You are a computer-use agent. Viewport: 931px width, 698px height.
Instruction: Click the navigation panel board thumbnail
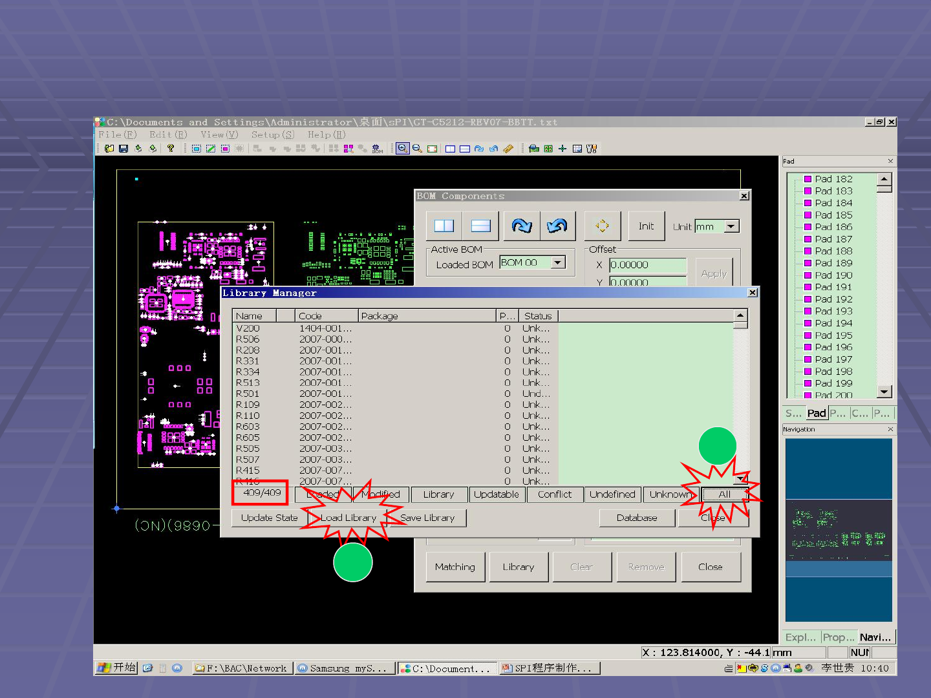pyautogui.click(x=839, y=529)
